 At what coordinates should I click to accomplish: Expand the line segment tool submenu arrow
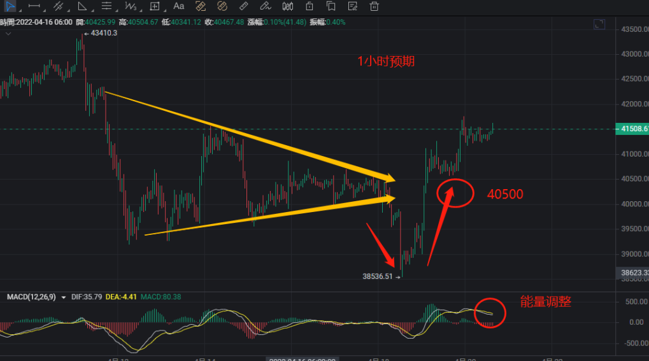pos(45,10)
